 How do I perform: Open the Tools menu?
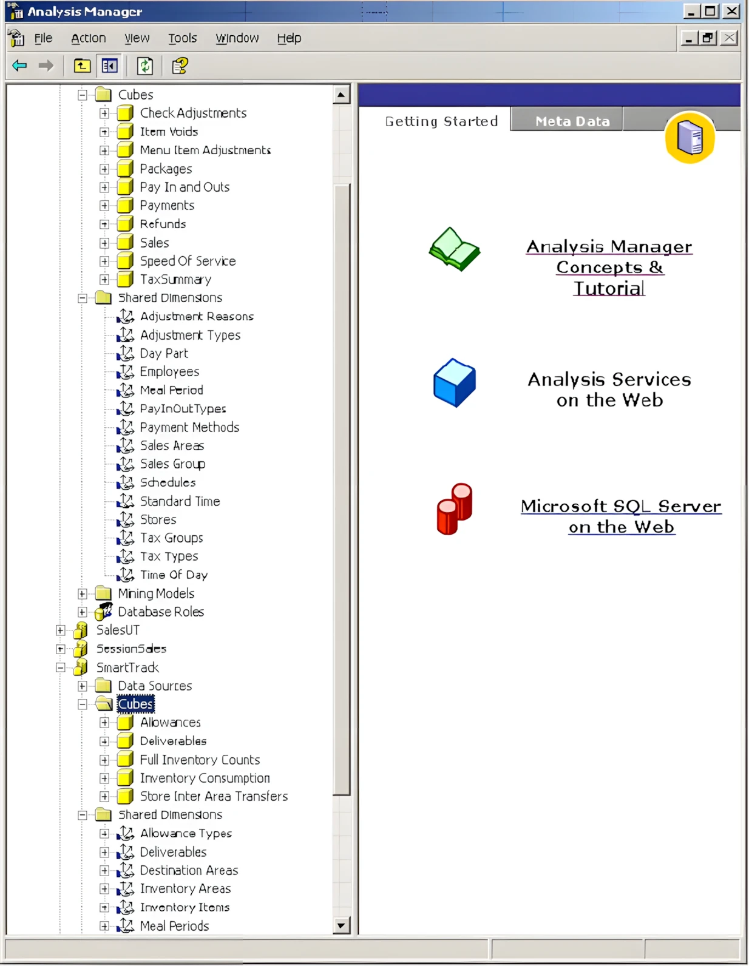coord(182,38)
